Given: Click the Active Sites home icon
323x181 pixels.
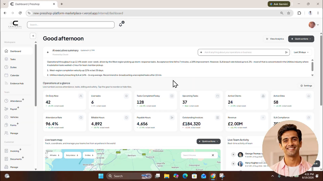Looking at the screenshot, I should coord(308,96).
